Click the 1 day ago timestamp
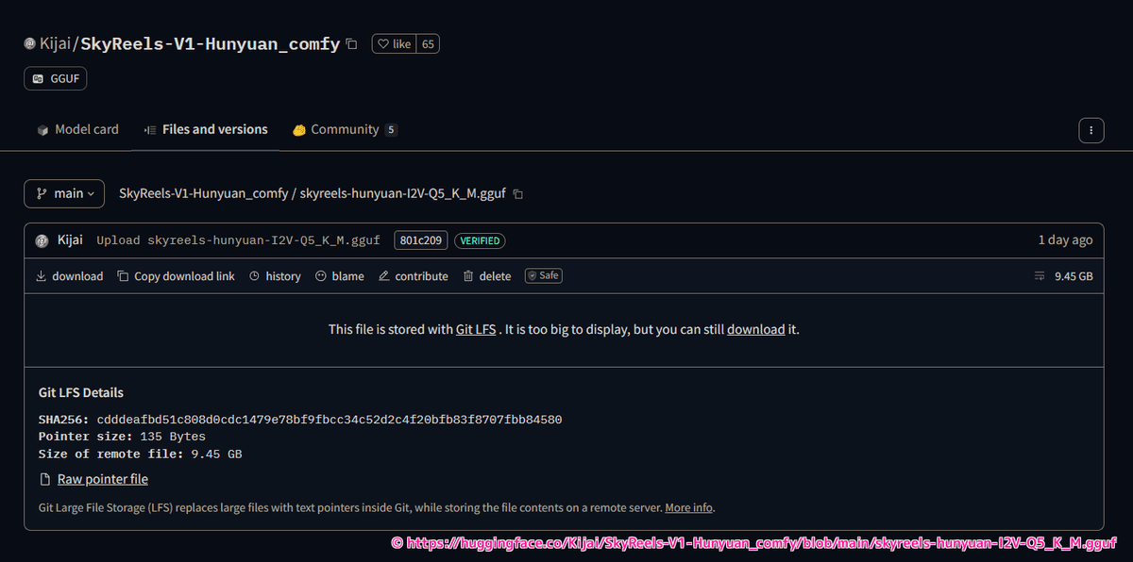 click(x=1065, y=240)
